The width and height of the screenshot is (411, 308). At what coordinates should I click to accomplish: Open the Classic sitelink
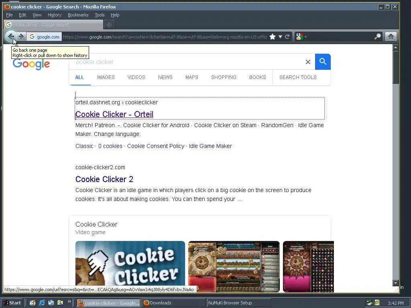point(84,146)
